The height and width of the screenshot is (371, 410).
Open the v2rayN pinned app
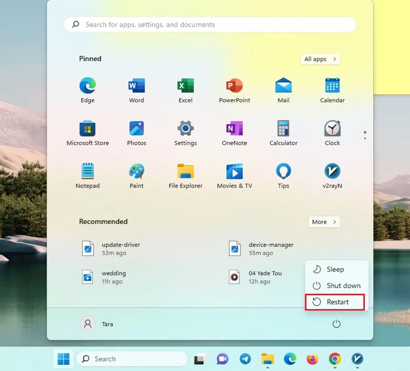(332, 176)
